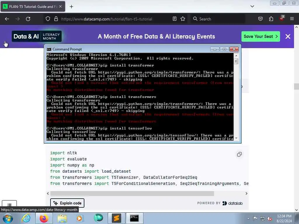The height and width of the screenshot is (224, 299).
Task: Focus the browser Search box
Action: click(218, 19)
